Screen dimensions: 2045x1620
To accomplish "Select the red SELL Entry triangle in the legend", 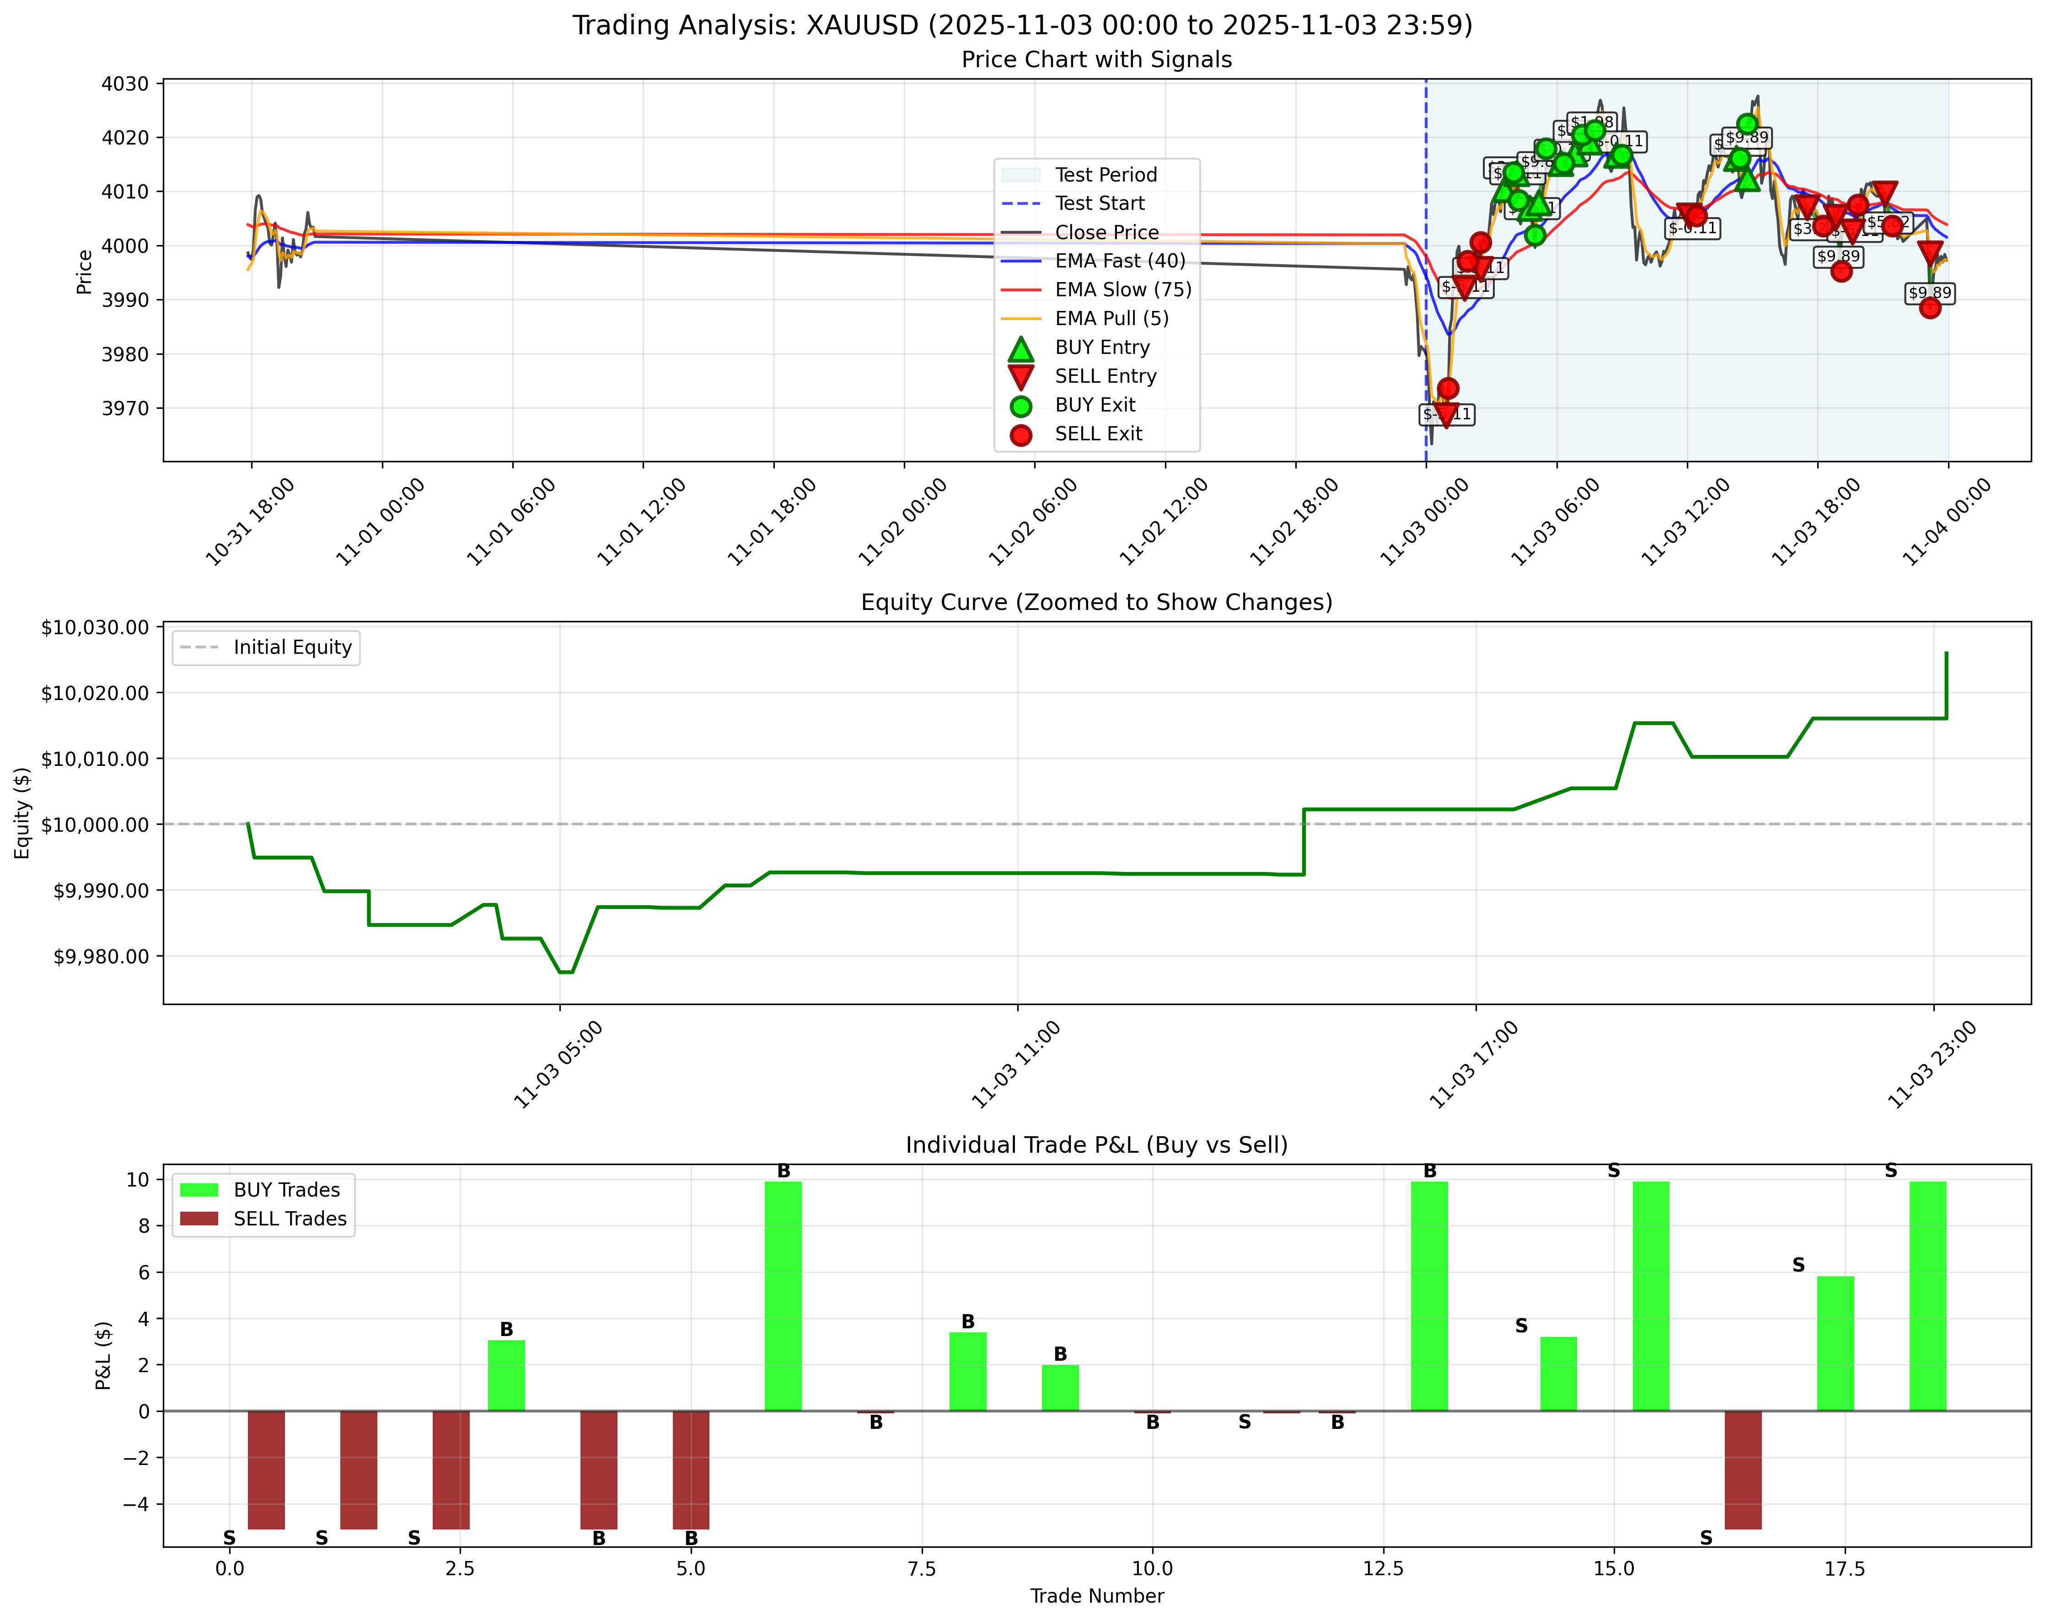I will pos(1020,377).
